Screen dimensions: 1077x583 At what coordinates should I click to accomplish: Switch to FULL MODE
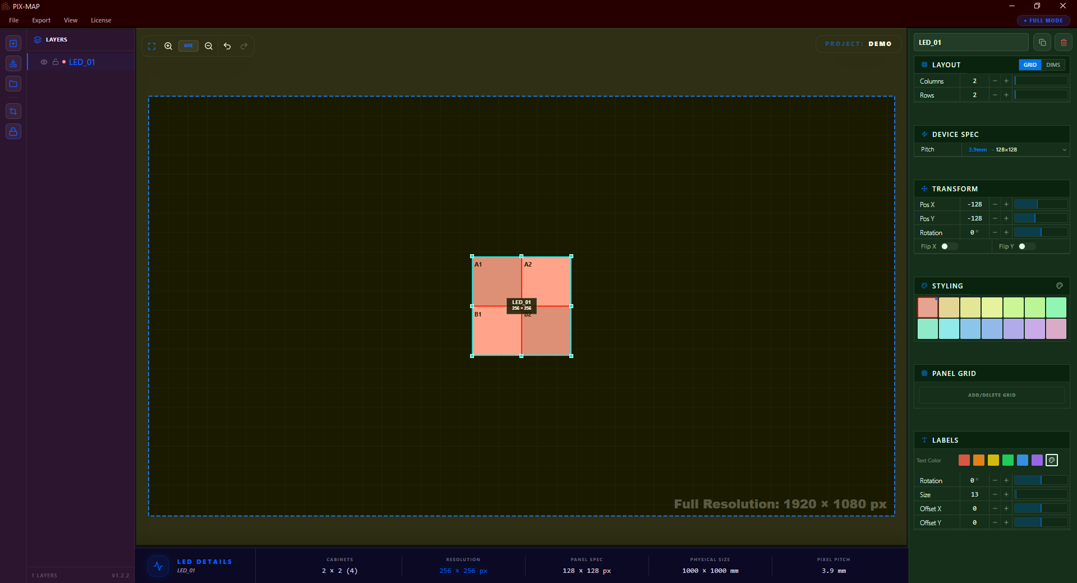(x=1042, y=20)
